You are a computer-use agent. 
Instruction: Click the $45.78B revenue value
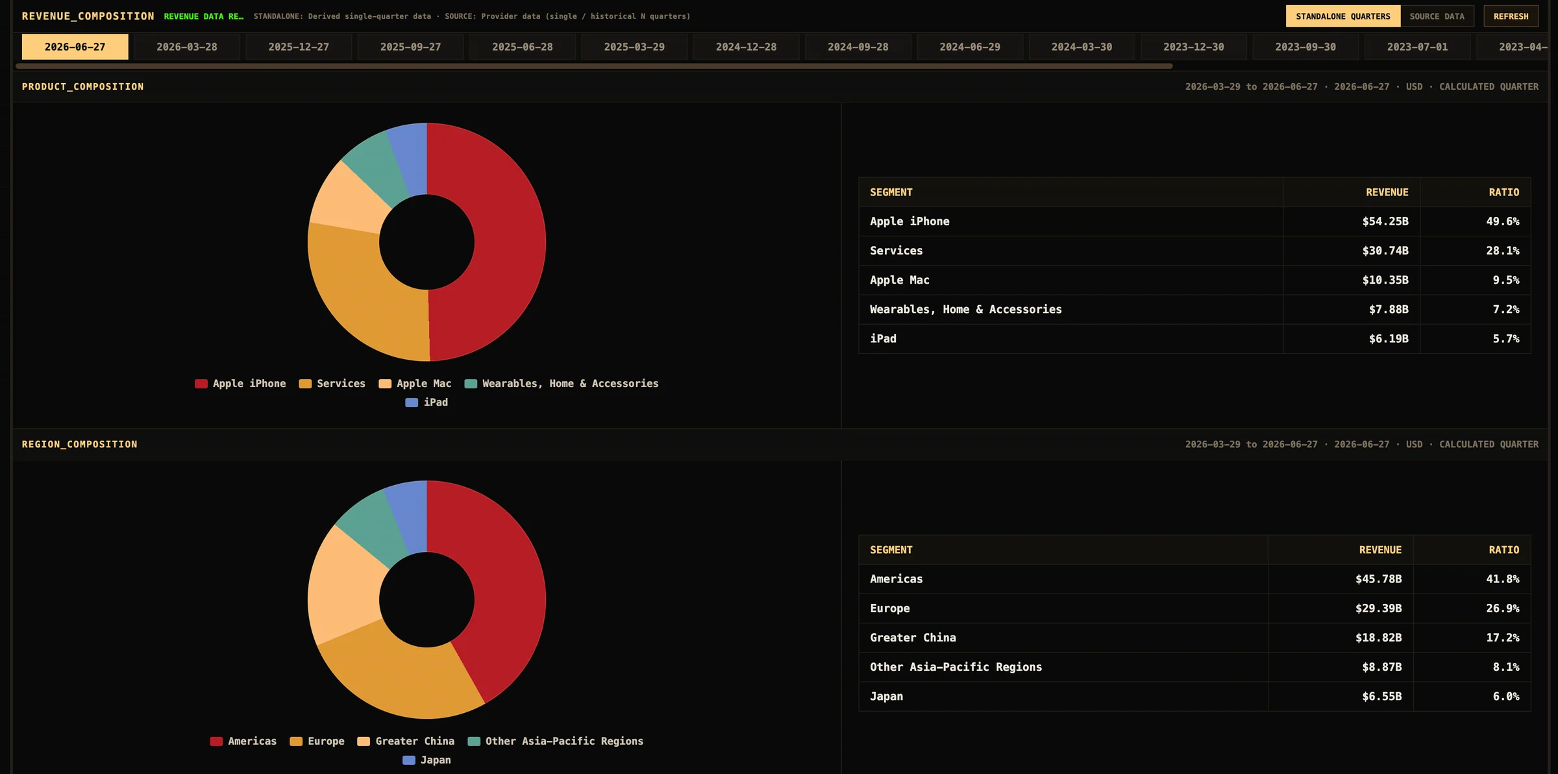tap(1378, 579)
